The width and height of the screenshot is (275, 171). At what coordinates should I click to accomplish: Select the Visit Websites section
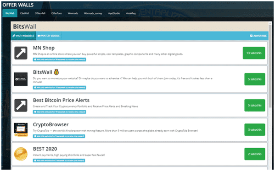23,36
